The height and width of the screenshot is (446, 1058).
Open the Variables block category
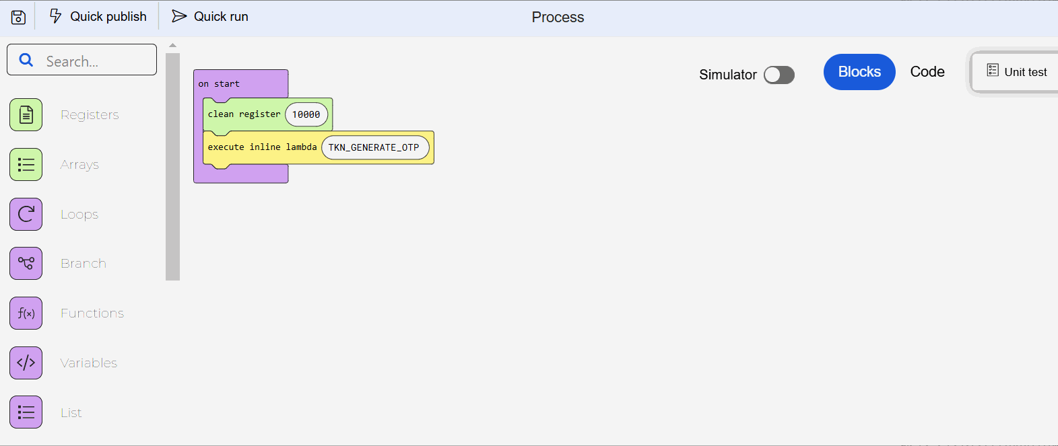26,363
